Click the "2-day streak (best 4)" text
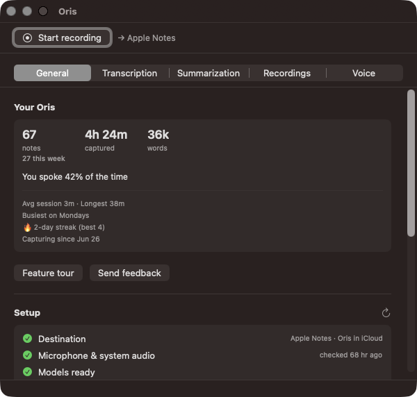Screen dimensions: 417x397 [x=69, y=228]
